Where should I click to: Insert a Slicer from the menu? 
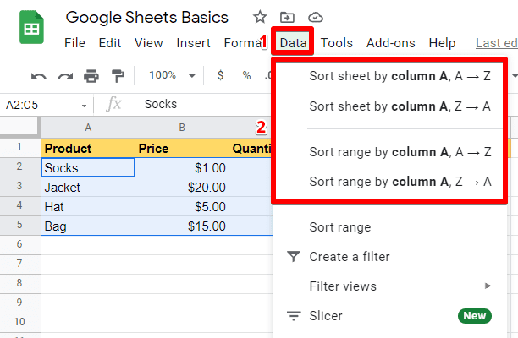coord(325,316)
